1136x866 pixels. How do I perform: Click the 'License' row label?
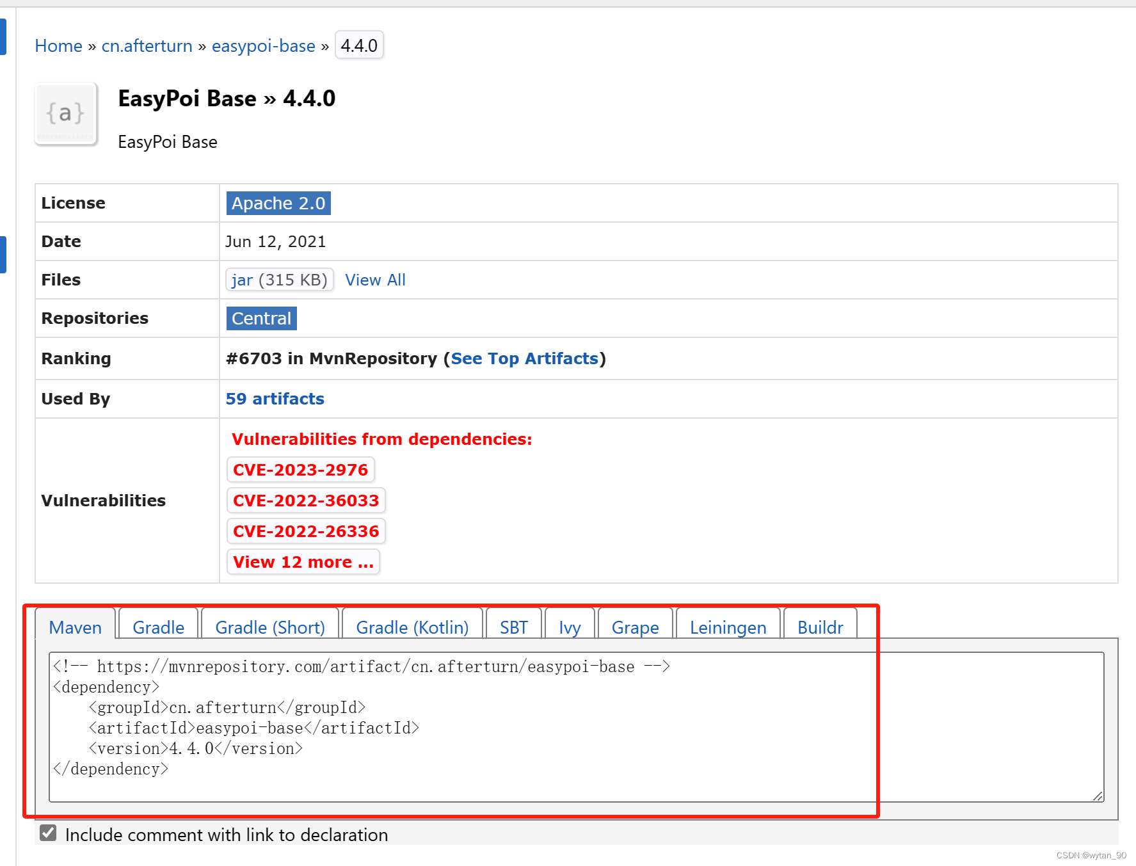(x=74, y=203)
